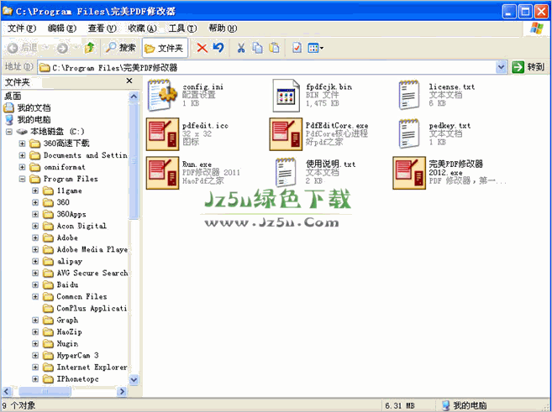Expand the omniformat folder node
552x412 pixels.
click(22, 167)
